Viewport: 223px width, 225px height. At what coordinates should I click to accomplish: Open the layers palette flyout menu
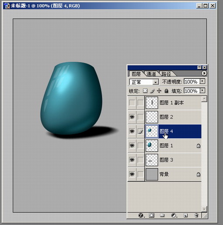pos(204,73)
